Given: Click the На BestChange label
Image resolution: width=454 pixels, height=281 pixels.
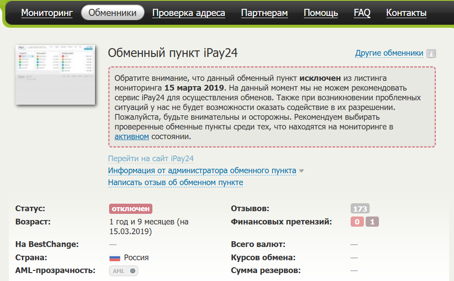Looking at the screenshot, I should click(x=47, y=244).
